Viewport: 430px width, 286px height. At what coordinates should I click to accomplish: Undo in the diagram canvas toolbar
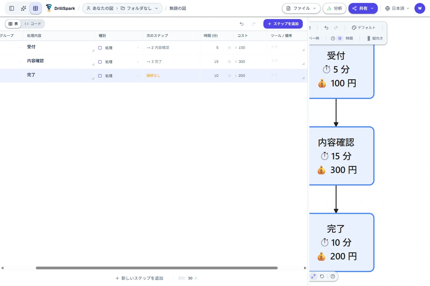coord(326,28)
